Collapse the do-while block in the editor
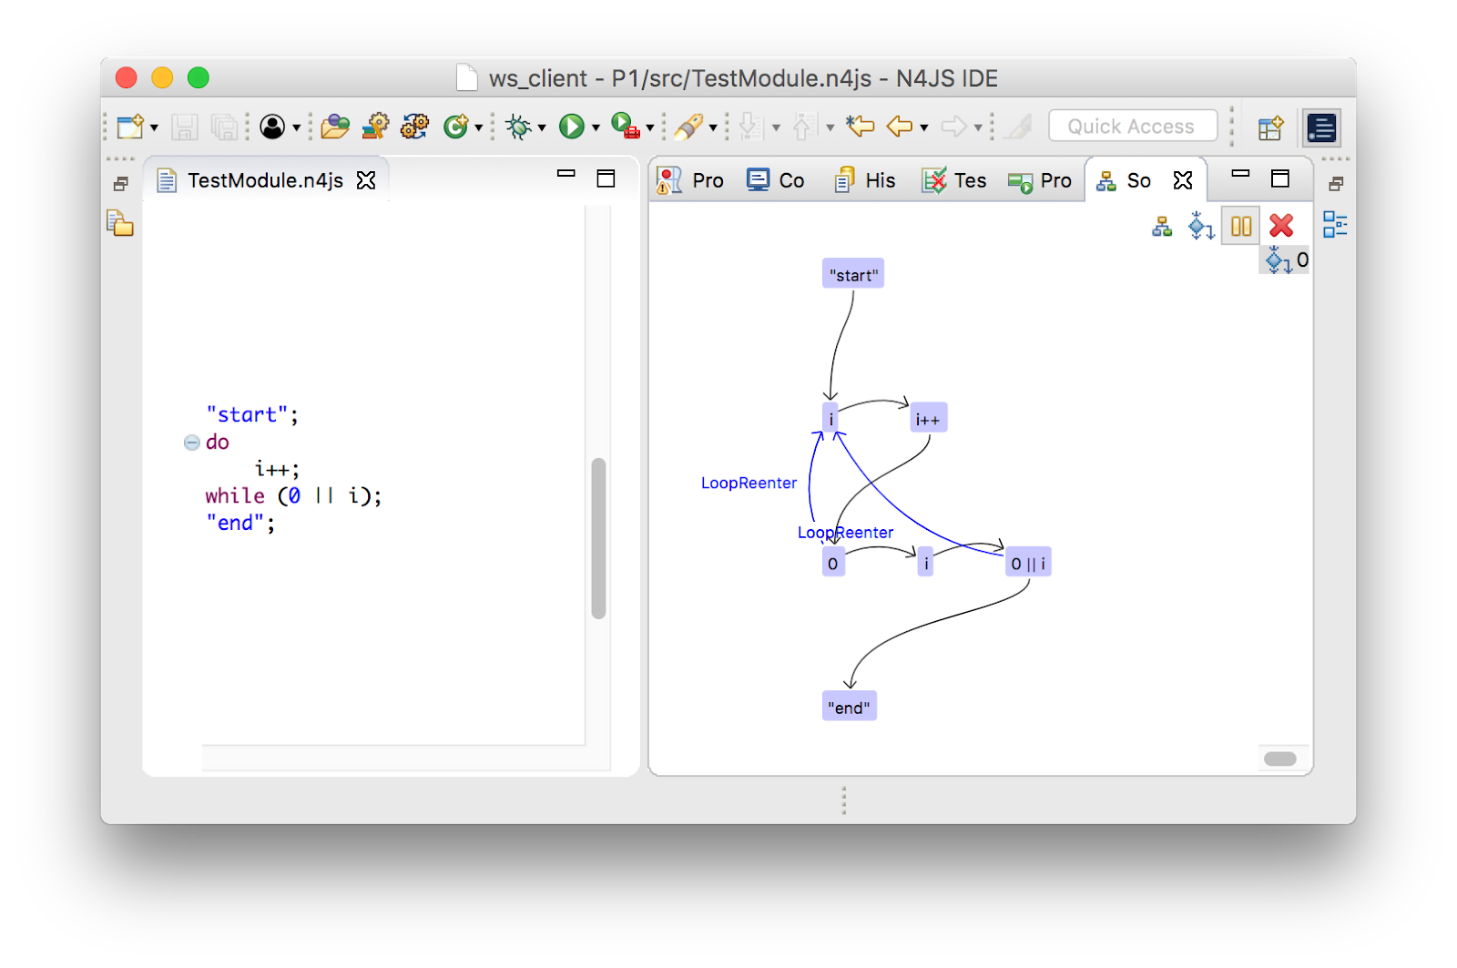This screenshot has width=1457, height=968. 190,443
